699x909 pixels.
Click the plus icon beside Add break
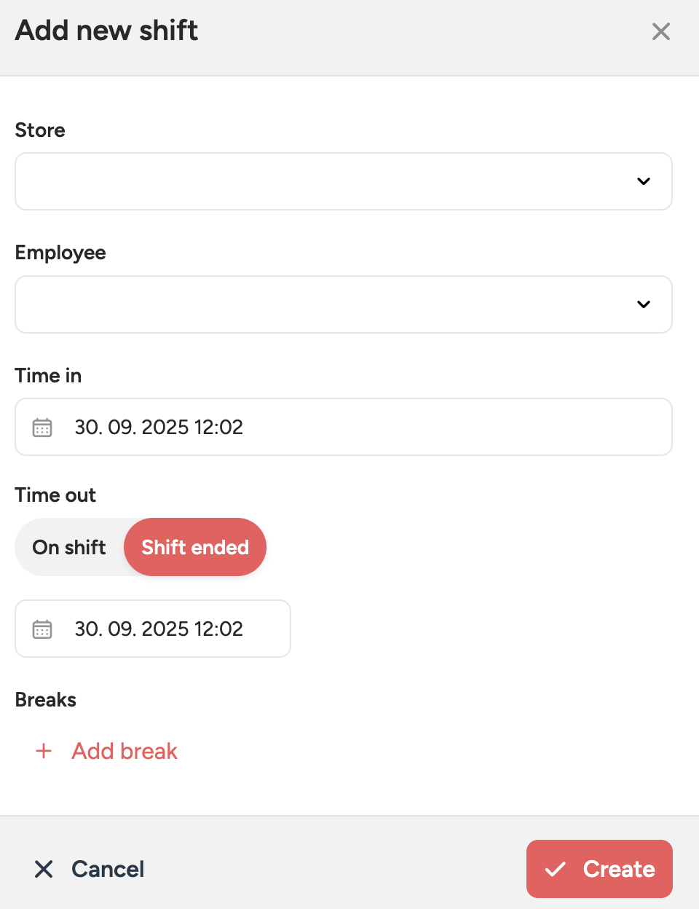click(44, 751)
